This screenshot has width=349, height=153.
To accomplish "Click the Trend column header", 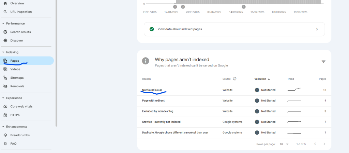I will point(291,79).
